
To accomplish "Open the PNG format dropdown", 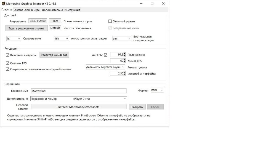I will pyautogui.click(x=157, y=90).
